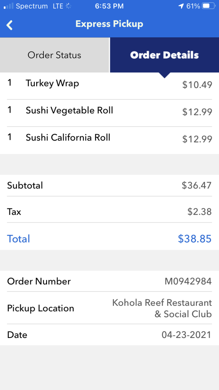
Task: Tap the 04-23-2021 date value
Action: pos(187,335)
